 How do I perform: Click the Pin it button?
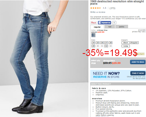94,22
